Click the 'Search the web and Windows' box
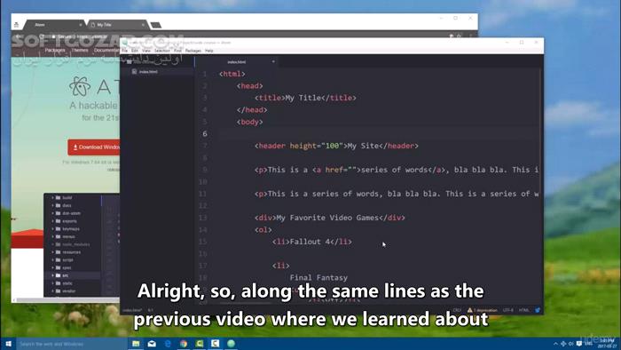Image resolution: width=621 pixels, height=350 pixels. click(x=71, y=344)
